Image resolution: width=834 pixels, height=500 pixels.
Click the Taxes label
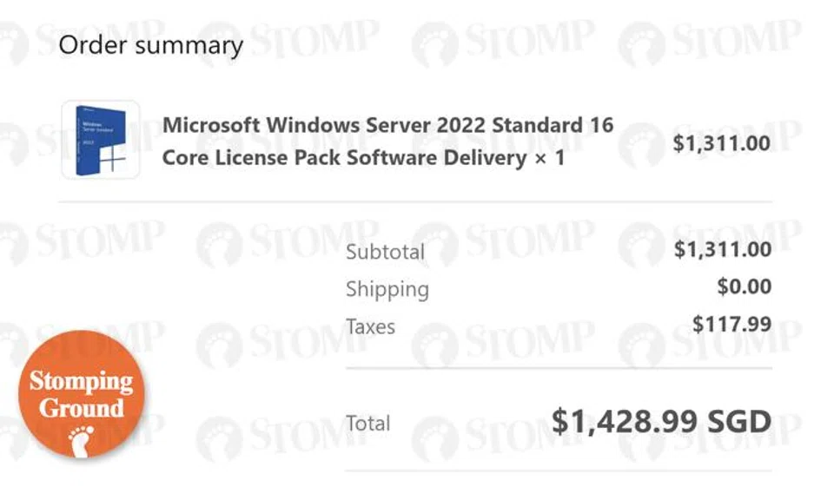[370, 326]
